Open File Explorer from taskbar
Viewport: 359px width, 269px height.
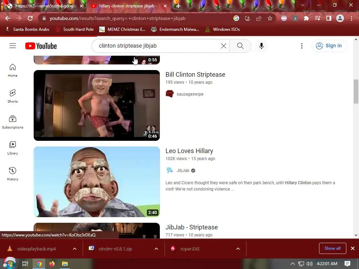[65, 264]
